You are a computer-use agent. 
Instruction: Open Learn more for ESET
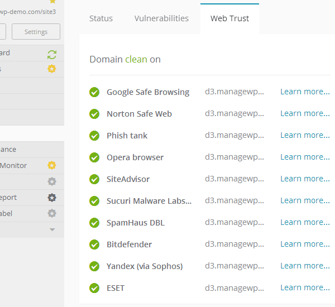[x=305, y=288]
